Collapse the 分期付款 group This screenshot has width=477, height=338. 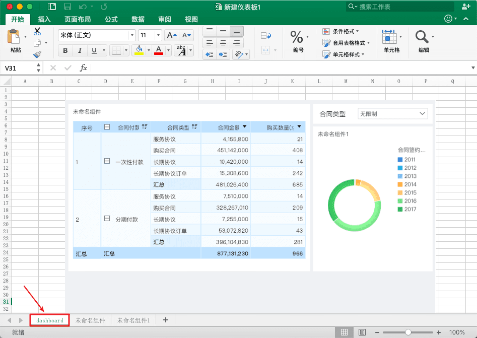click(107, 220)
